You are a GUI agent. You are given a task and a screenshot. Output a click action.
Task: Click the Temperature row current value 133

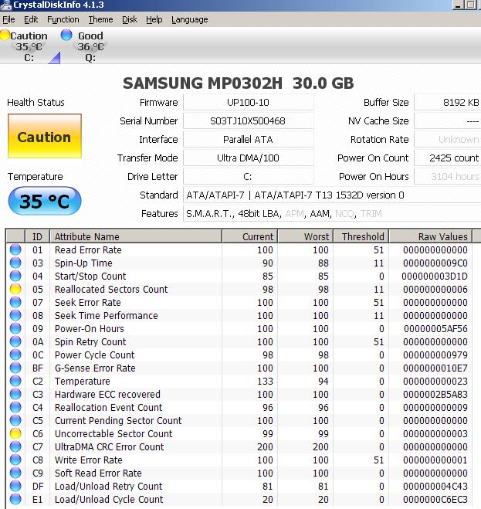[x=265, y=381]
